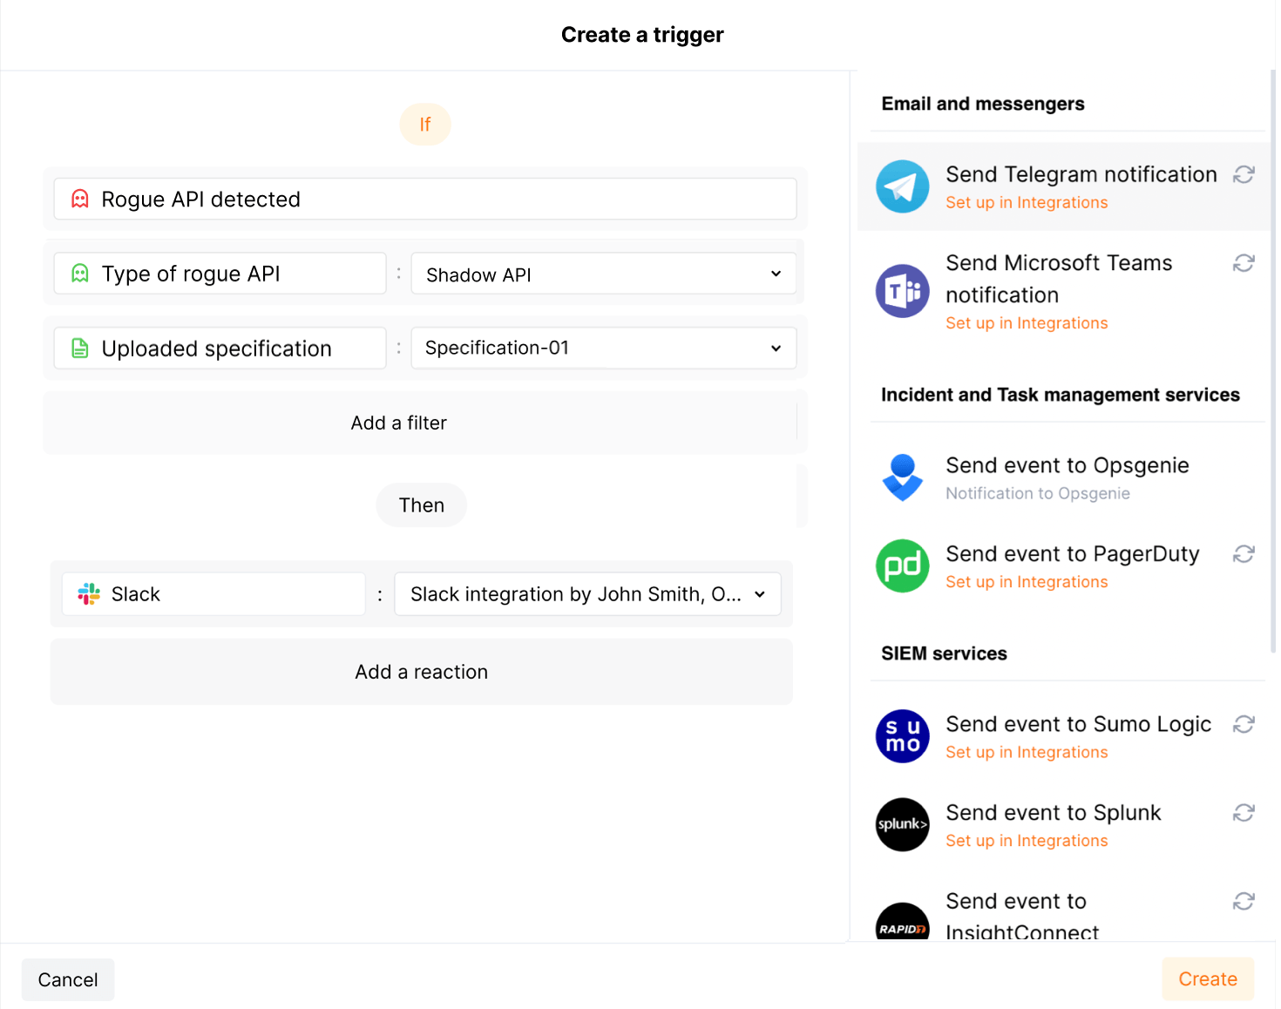Click the Rogue API detected input field
This screenshot has width=1281, height=1009.
[424, 199]
